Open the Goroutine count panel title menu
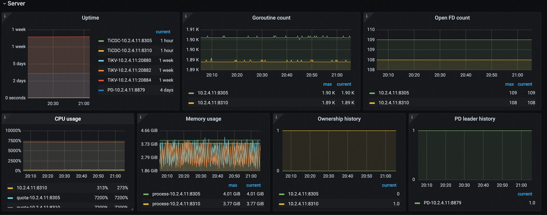 click(x=271, y=18)
